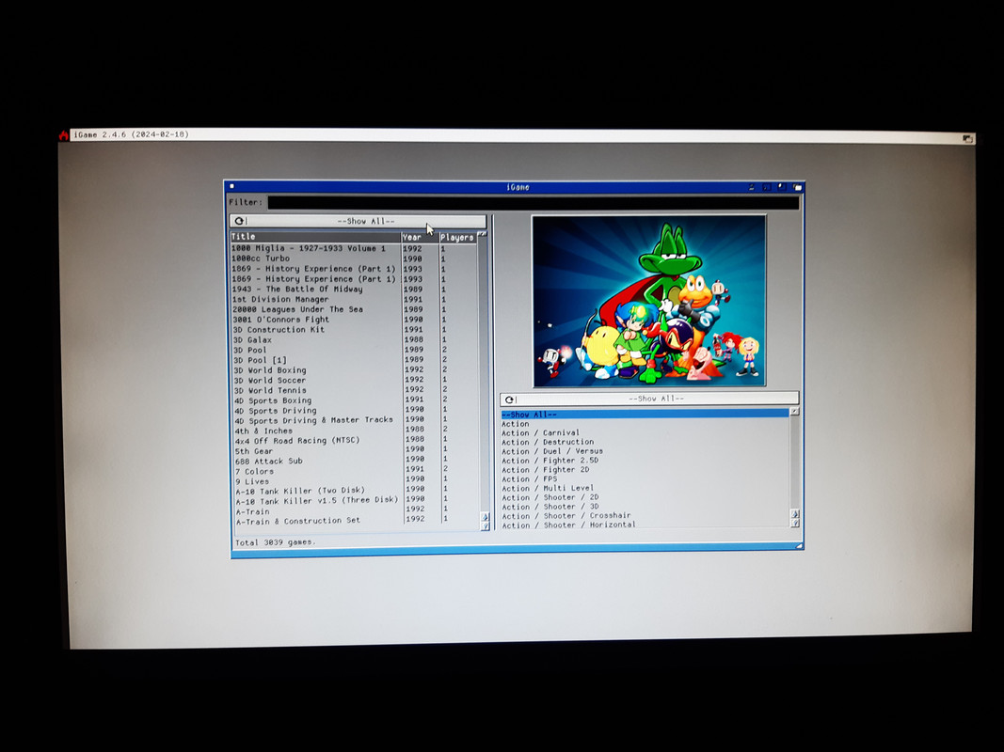Click the 'iGame 2.4.6 (2024-02-18)' screen title

(131, 135)
